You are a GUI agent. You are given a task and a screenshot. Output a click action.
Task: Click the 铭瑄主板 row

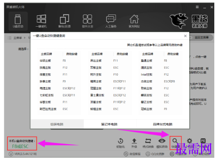[110, 109]
